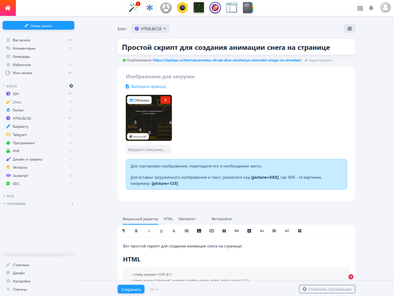The image size is (394, 296).
Task: Open the text color tool
Action: pyautogui.click(x=249, y=231)
